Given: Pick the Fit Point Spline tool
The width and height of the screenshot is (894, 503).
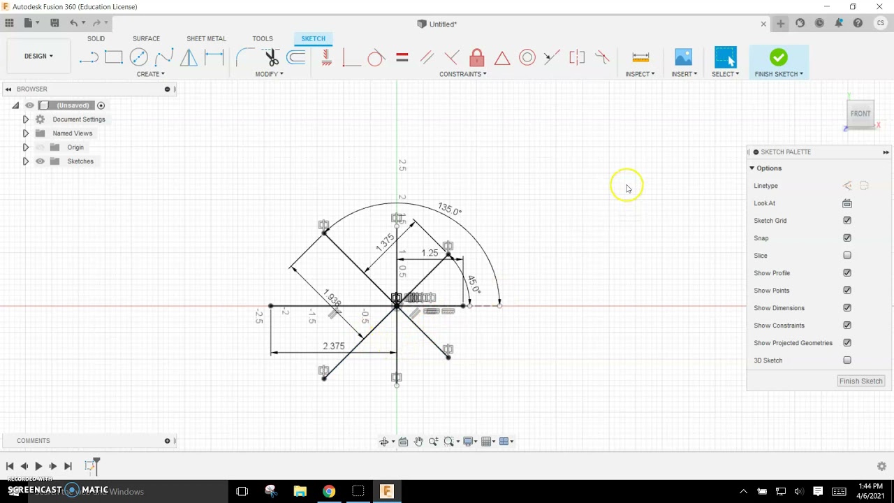Looking at the screenshot, I should (164, 57).
